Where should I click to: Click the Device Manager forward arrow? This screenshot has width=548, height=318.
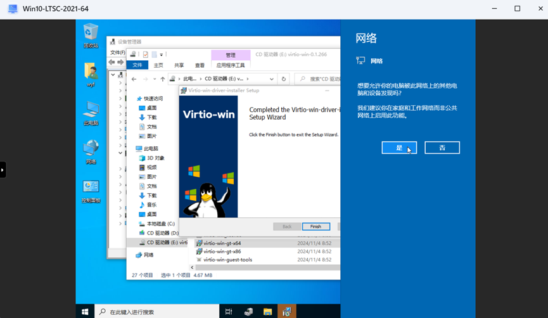[120, 62]
